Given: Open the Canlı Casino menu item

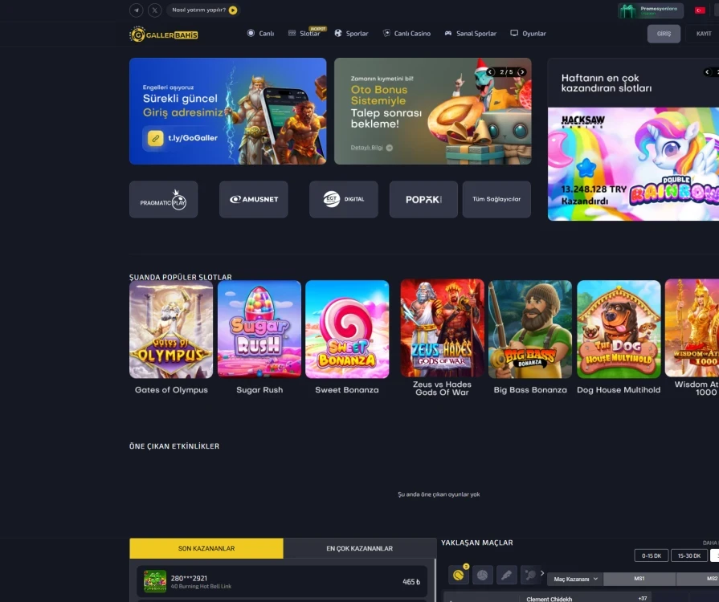Looking at the screenshot, I should tap(406, 34).
